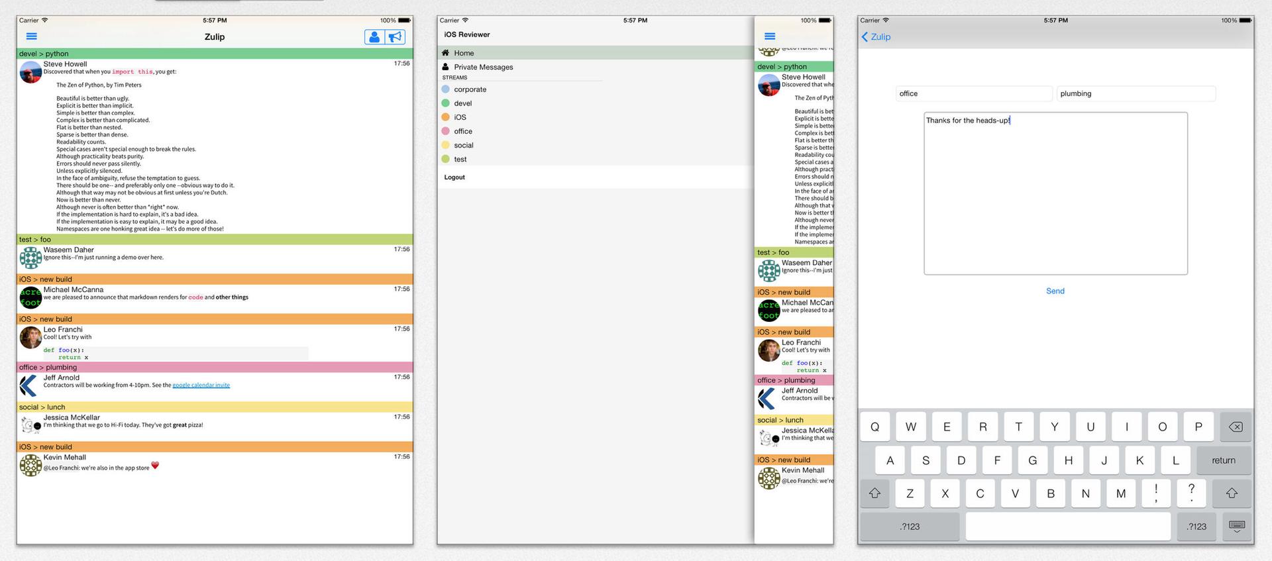Tap the shift key beside the question mark key
The height and width of the screenshot is (561, 1272).
pyautogui.click(x=1232, y=493)
